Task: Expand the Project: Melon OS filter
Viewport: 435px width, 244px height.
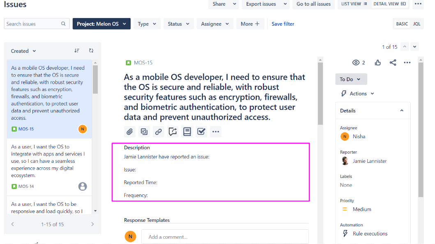Action: [101, 24]
